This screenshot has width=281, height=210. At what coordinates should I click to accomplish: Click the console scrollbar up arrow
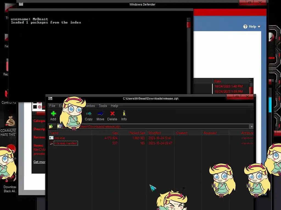pyautogui.click(x=189, y=19)
